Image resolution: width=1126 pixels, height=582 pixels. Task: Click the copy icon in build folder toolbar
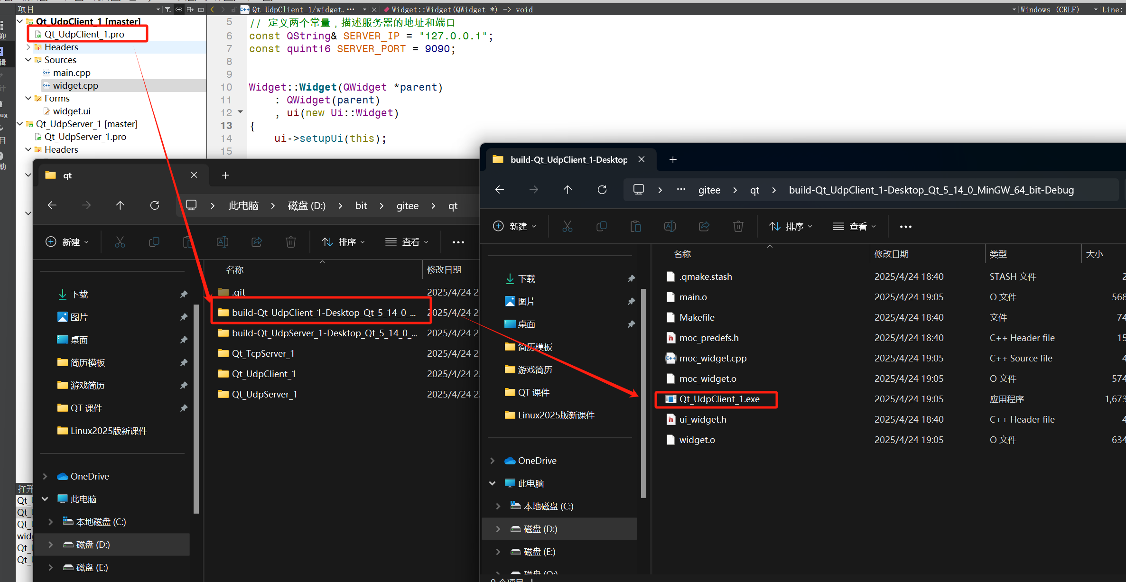click(602, 227)
